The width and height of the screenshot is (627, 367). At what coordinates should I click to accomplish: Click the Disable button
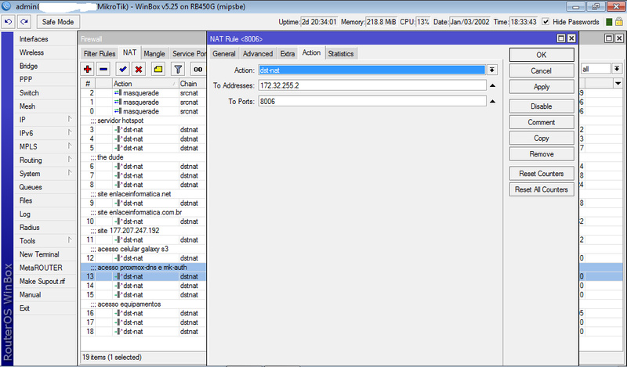point(542,106)
